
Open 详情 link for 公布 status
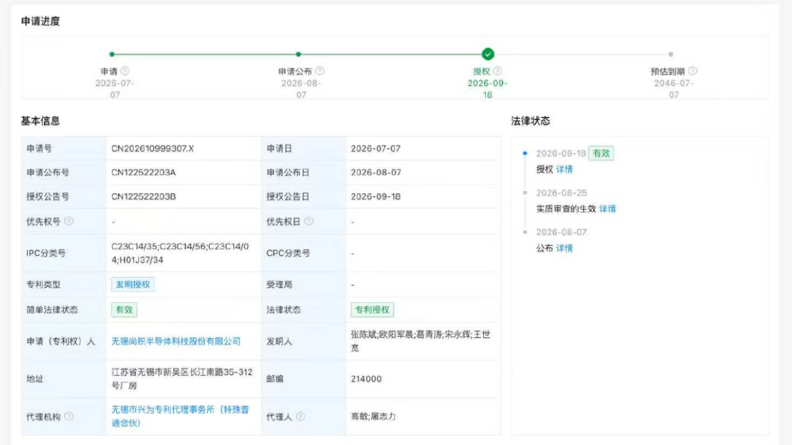click(564, 248)
